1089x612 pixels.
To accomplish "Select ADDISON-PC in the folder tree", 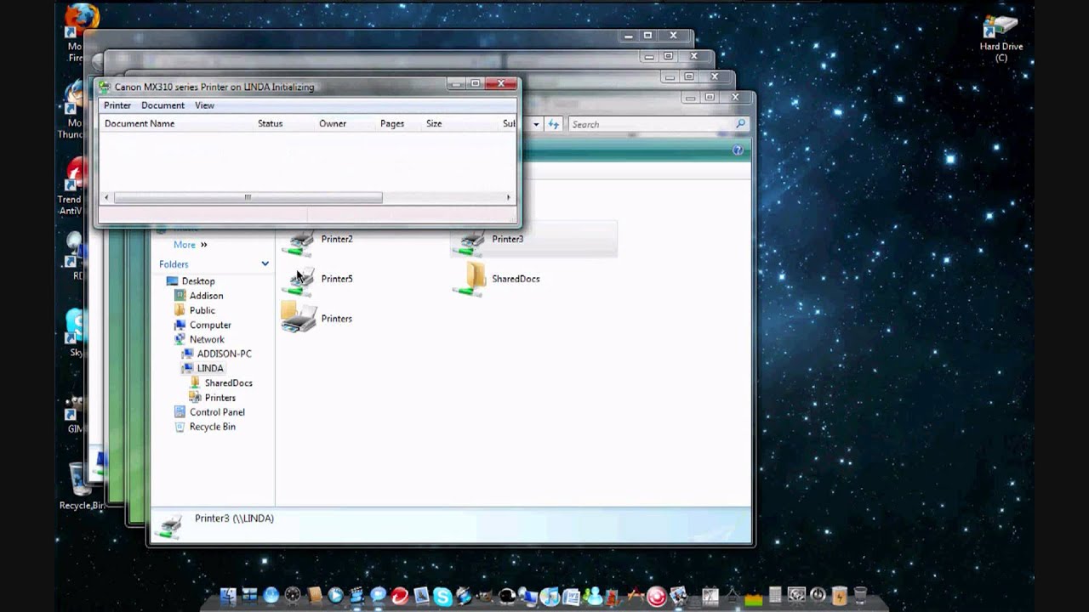I will tap(224, 354).
